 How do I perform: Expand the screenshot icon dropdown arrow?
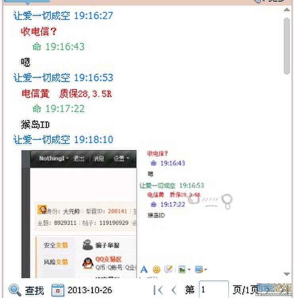[x=206, y=269]
